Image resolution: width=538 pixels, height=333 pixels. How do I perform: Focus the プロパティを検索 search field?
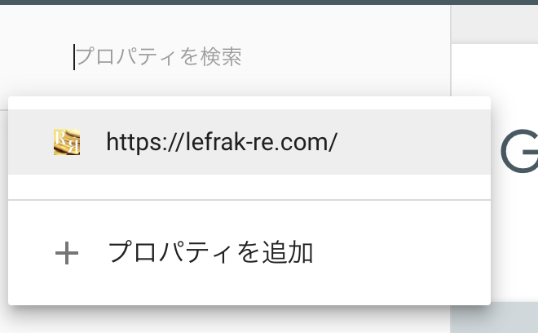coord(225,57)
